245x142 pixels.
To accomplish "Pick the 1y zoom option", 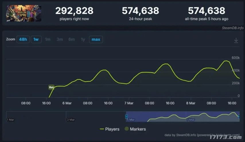I will pyautogui.click(x=83, y=39).
